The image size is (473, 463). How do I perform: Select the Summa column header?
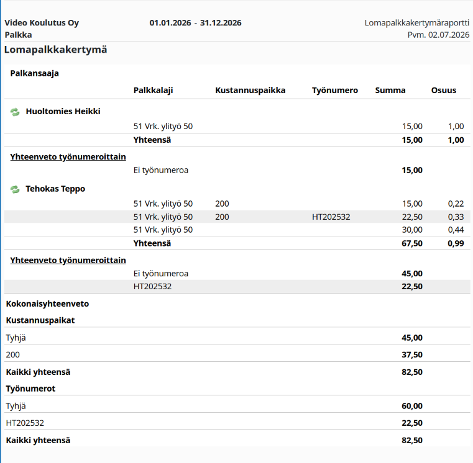coord(390,91)
